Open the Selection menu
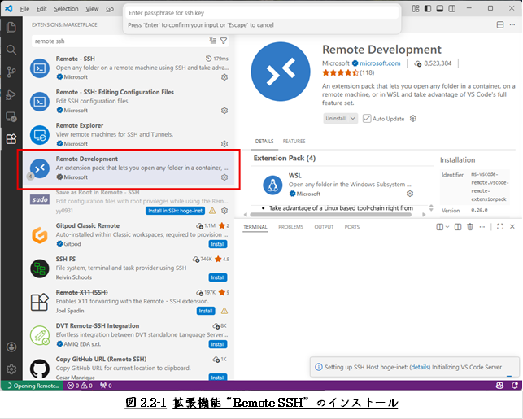Image resolution: width=523 pixels, height=419 pixels. coord(67,8)
